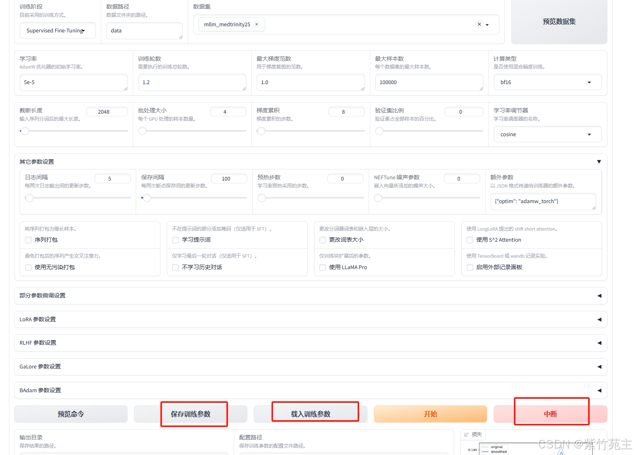Expand the BAdam 参数设置 section
Screen dimensions: 634x455
(310, 390)
